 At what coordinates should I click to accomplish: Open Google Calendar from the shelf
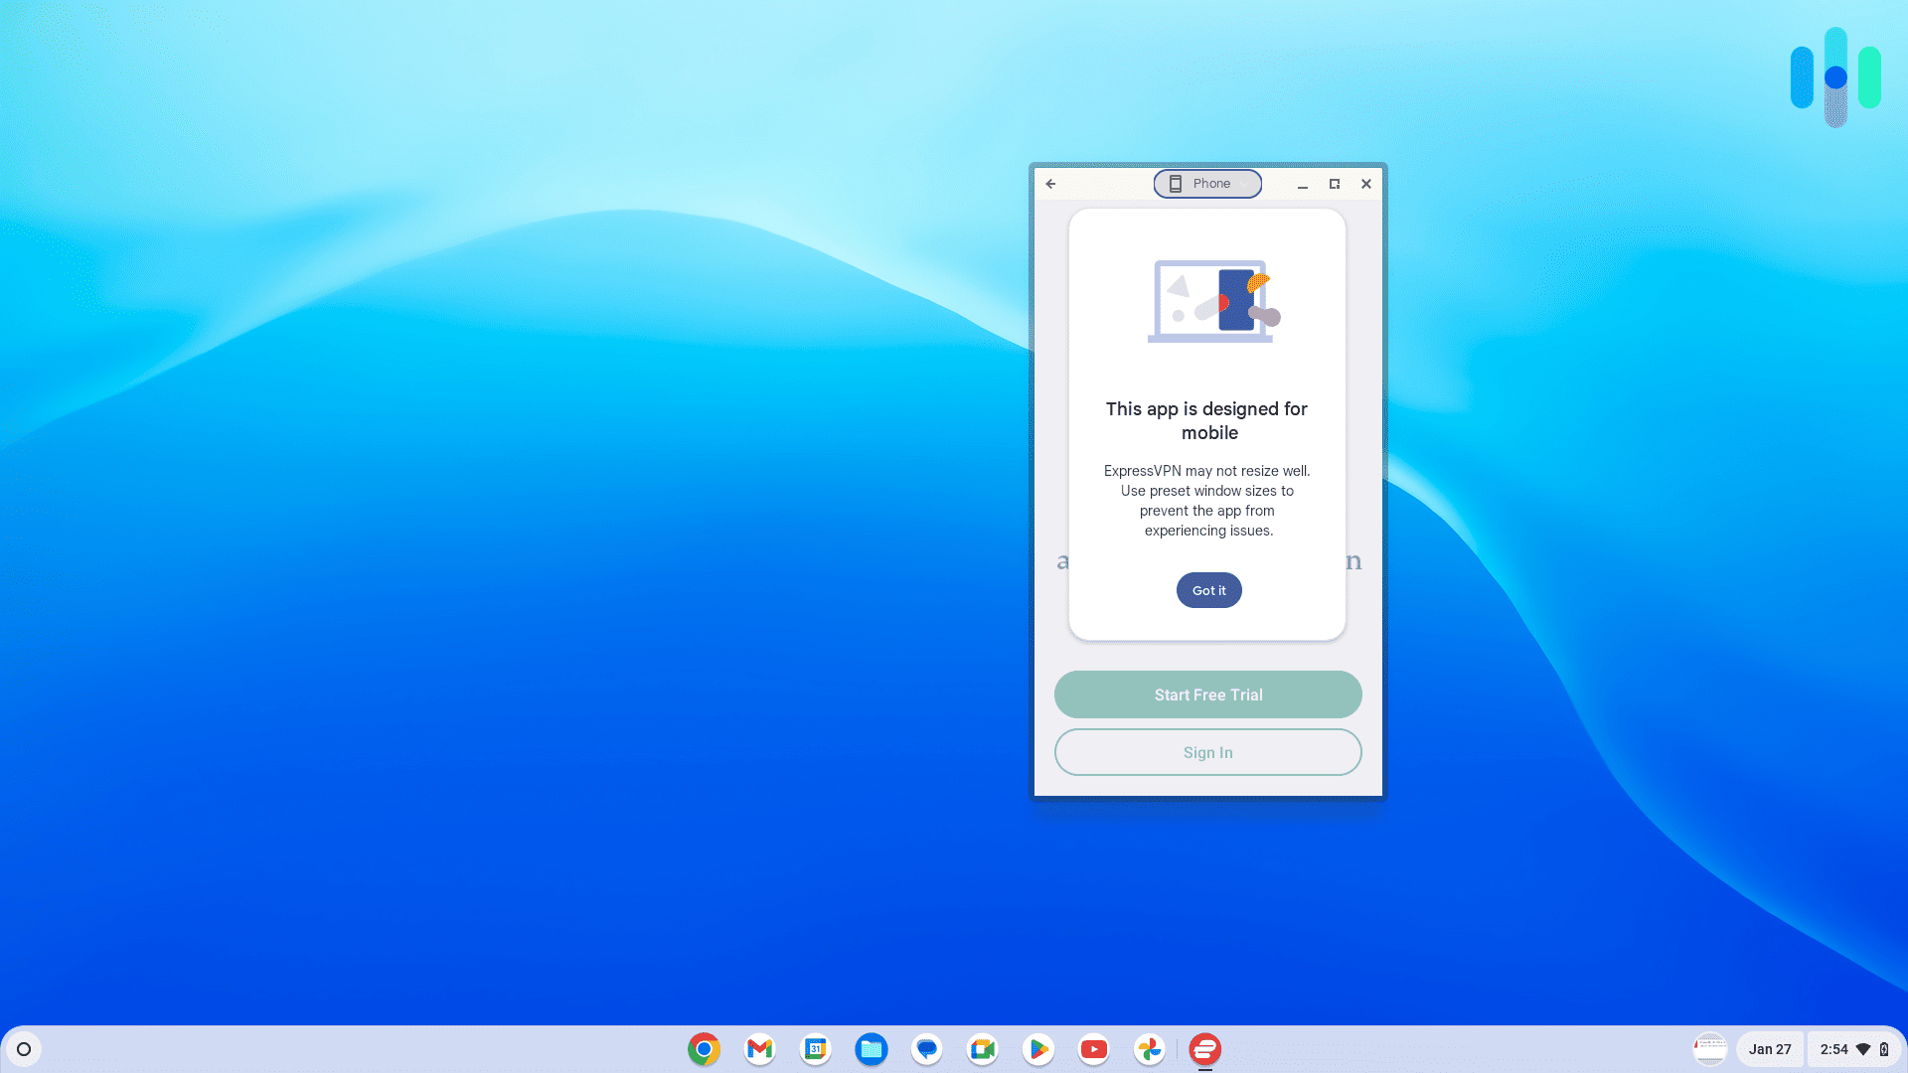coord(815,1048)
